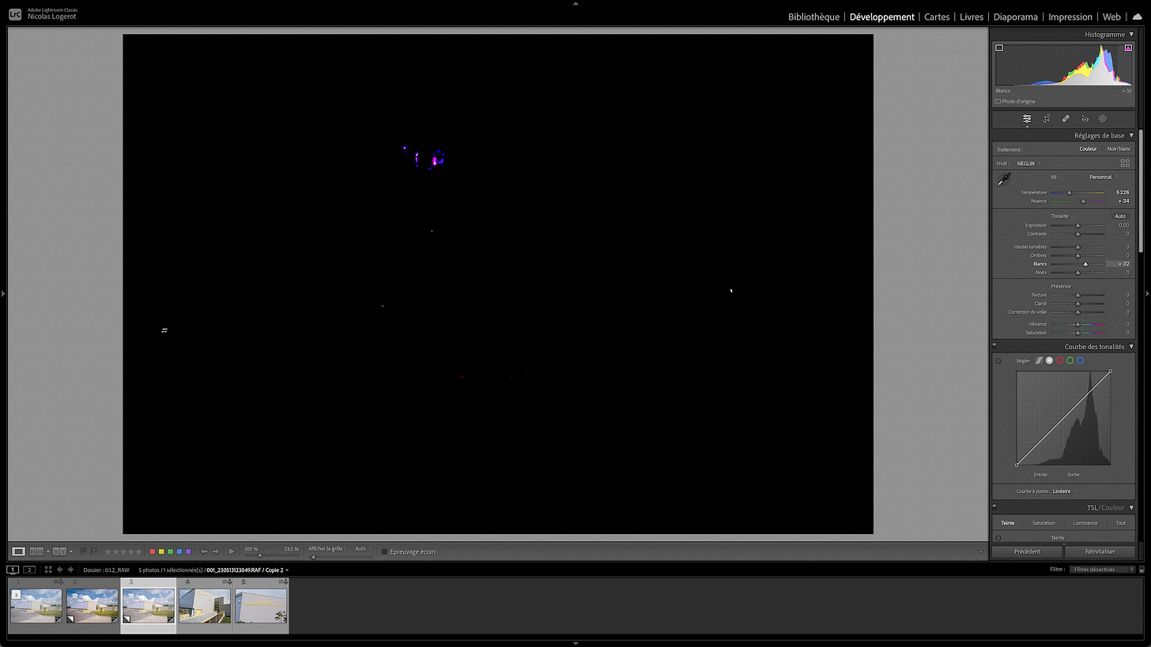This screenshot has height=647, width=1151.
Task: Set treatment to Noir/blanc
Action: pos(1119,149)
